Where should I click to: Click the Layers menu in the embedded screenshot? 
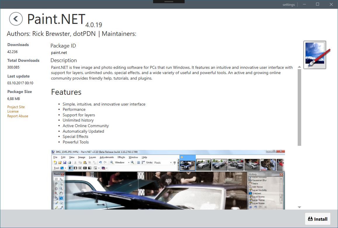click(x=92, y=157)
